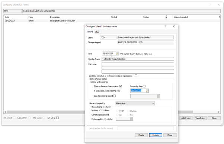
Task: Click the Add Event button
Action: (186, 118)
